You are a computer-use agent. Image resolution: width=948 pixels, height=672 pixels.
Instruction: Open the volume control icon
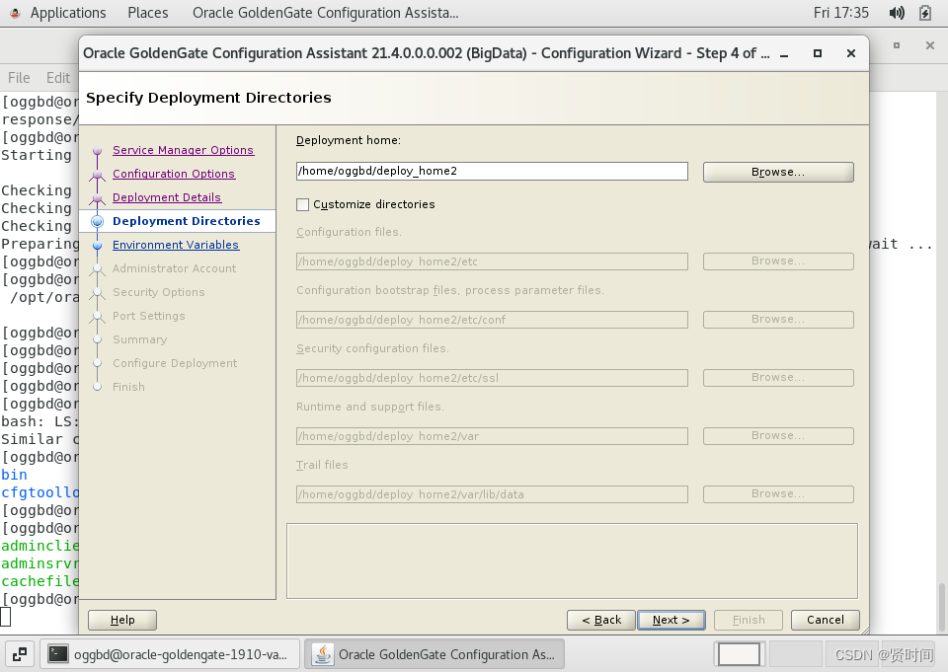(x=897, y=13)
